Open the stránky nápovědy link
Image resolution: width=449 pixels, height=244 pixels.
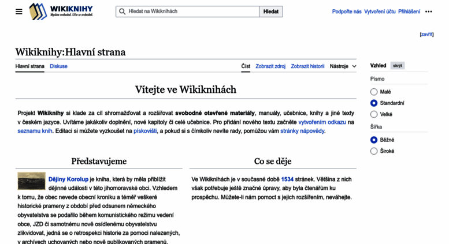coord(302,131)
